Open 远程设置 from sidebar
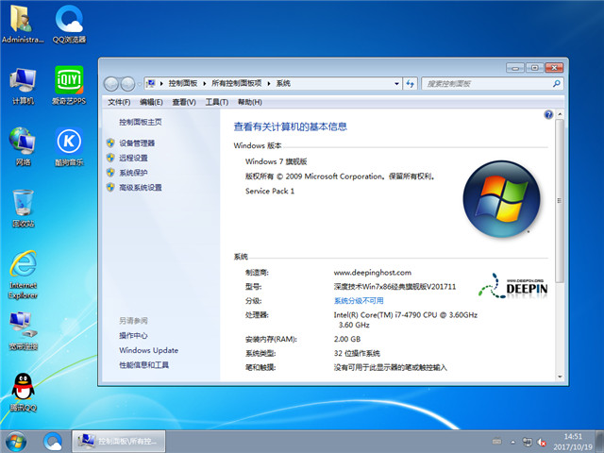Viewport: 604px width, 453px height. (133, 158)
